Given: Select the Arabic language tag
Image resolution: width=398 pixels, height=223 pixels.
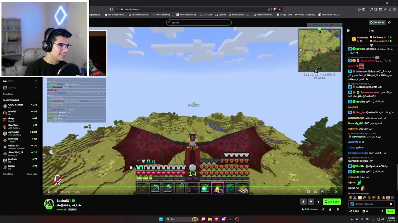Looking at the screenshot, I should click(x=72, y=209).
